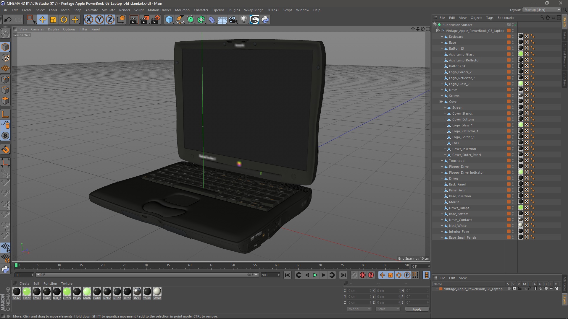This screenshot has height=319, width=568.
Task: Open the Content Browser side tab
Action: [x=565, y=55]
